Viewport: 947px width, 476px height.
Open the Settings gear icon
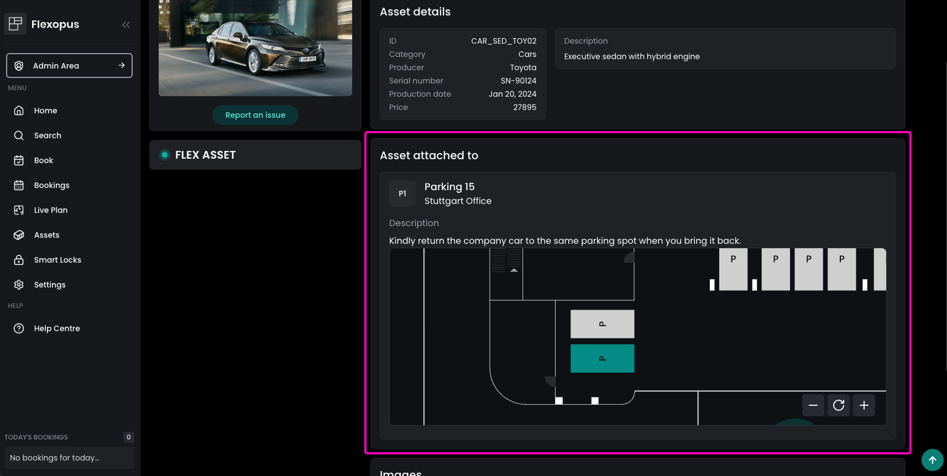coord(19,285)
